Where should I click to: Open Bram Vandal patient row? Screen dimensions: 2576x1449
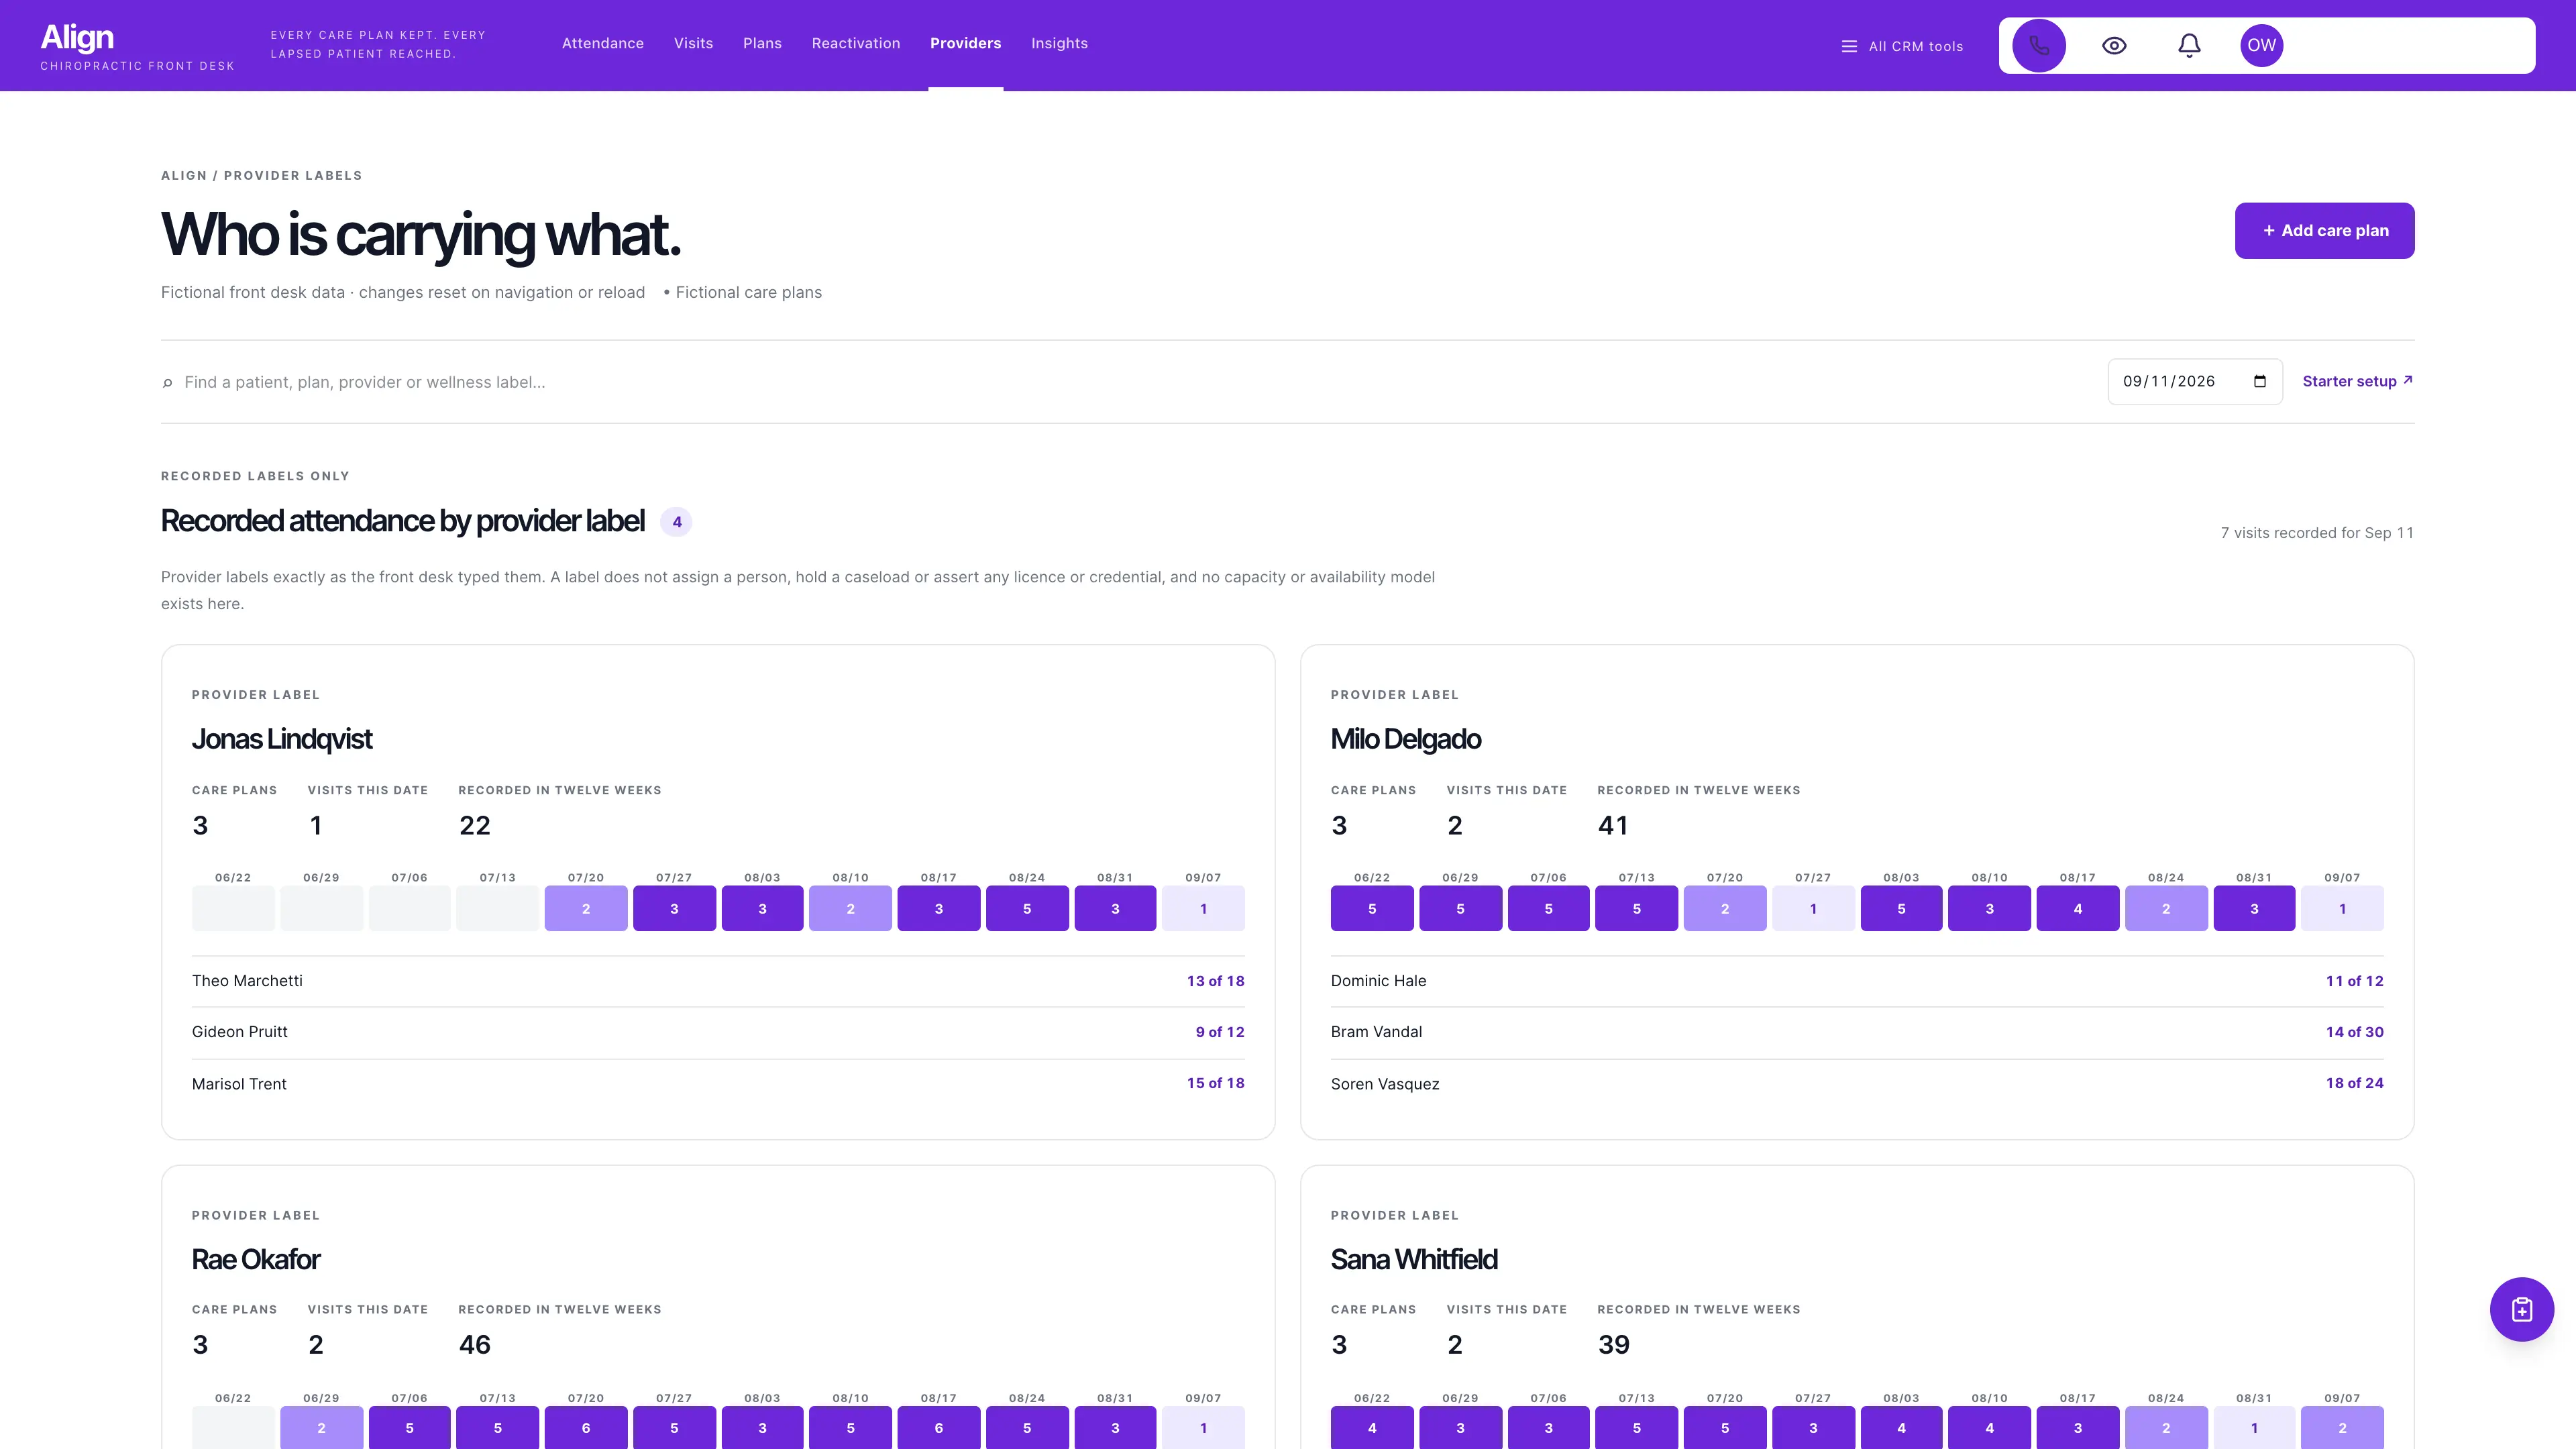pos(1857,1032)
